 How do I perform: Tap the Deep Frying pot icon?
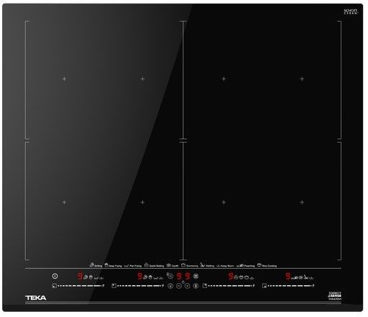pyautogui.click(x=106, y=265)
